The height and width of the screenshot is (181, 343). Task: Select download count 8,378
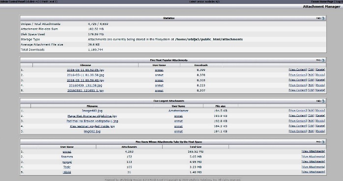pos(201,75)
